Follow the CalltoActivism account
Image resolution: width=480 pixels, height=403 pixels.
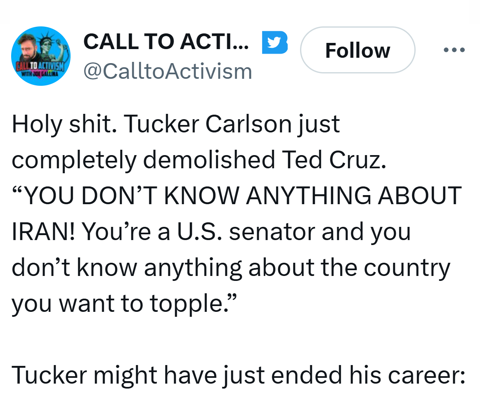357,50
